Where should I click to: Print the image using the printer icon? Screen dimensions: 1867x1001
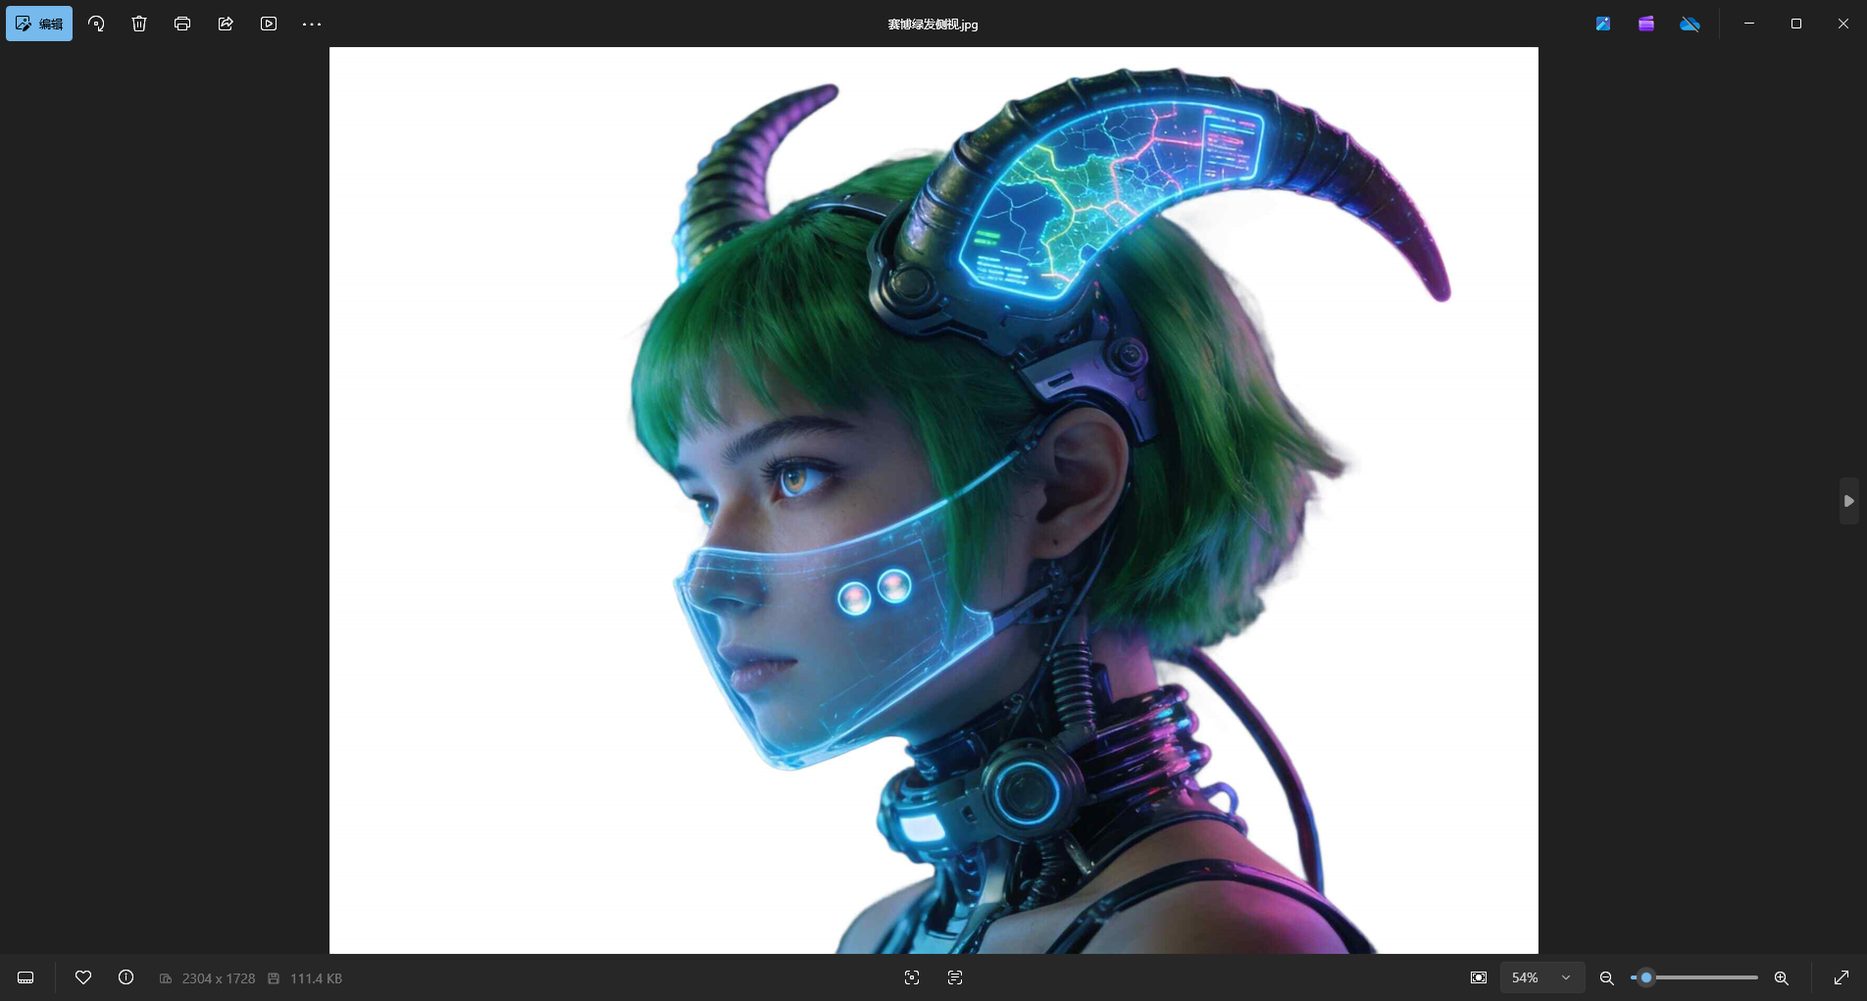tap(182, 24)
